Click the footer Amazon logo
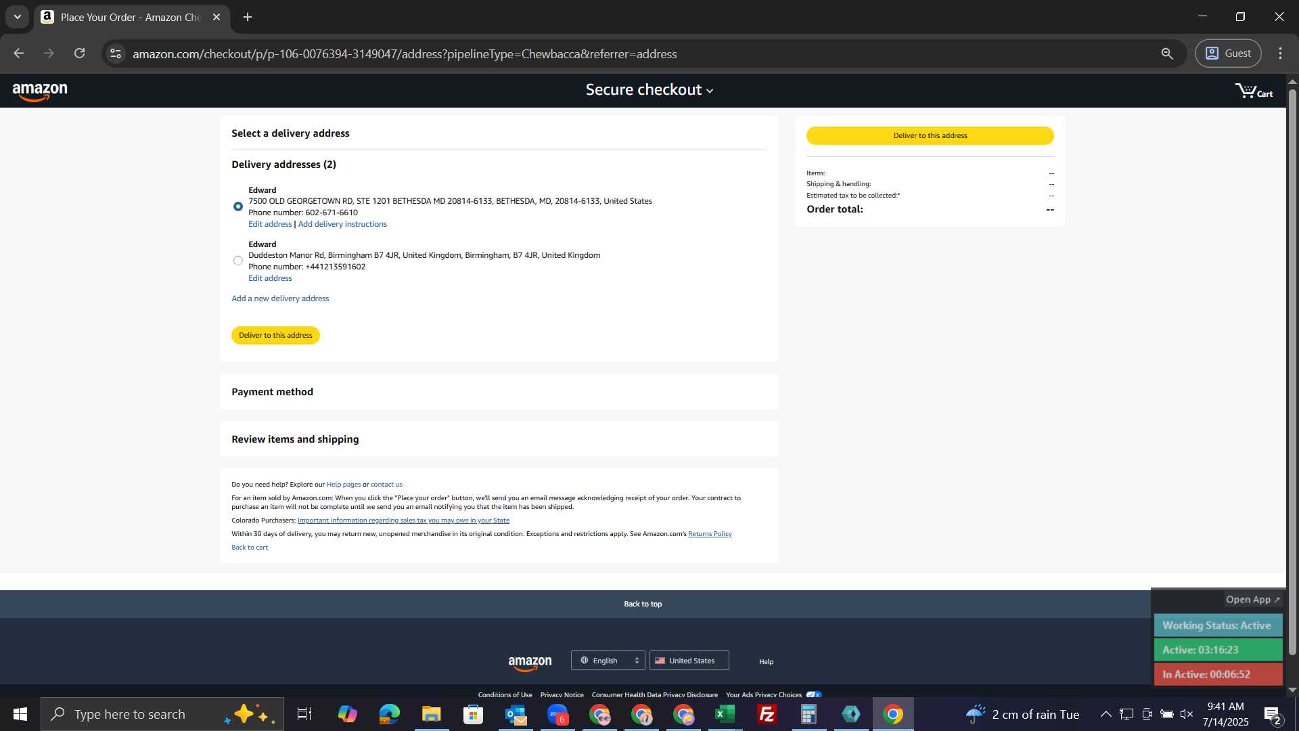 [530, 663]
